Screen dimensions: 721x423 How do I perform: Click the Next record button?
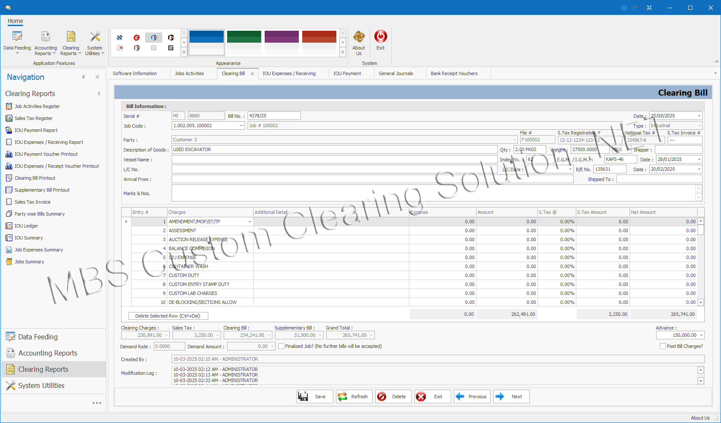511,397
